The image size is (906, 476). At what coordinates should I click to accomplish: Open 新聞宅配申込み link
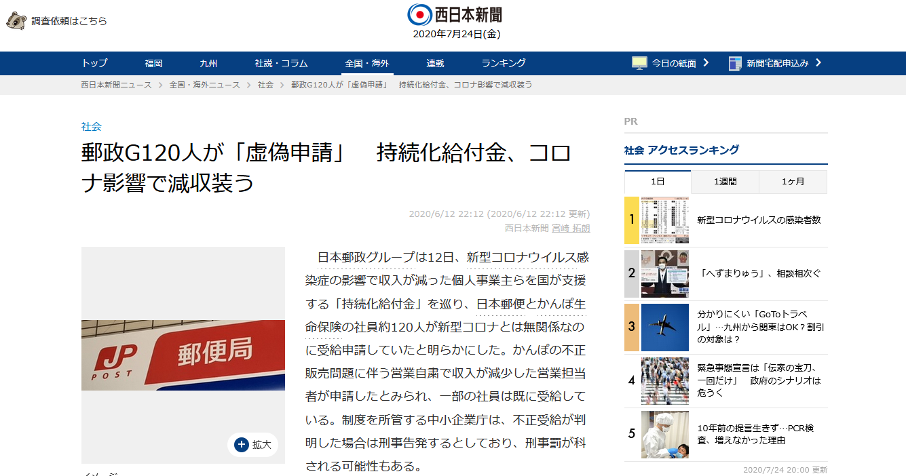click(x=778, y=63)
